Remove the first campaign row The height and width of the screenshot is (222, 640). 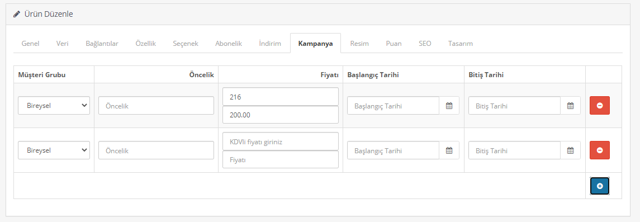(600, 106)
